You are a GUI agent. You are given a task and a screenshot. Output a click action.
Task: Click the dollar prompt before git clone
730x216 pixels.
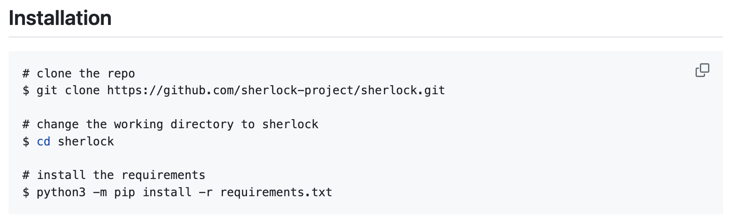(26, 90)
